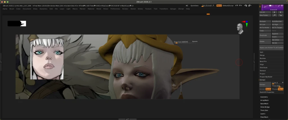Viewport: 288px width, 120px height.
Task: Click the left tray divider handle
Action: click(1, 62)
